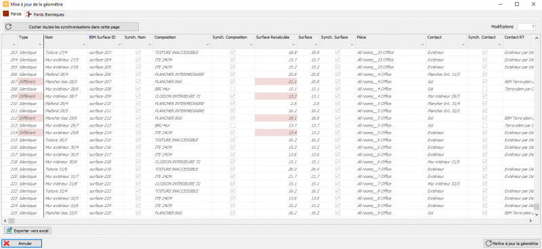
Task: Open the Synch. Nom filter dropdown
Action: [x=150, y=45]
